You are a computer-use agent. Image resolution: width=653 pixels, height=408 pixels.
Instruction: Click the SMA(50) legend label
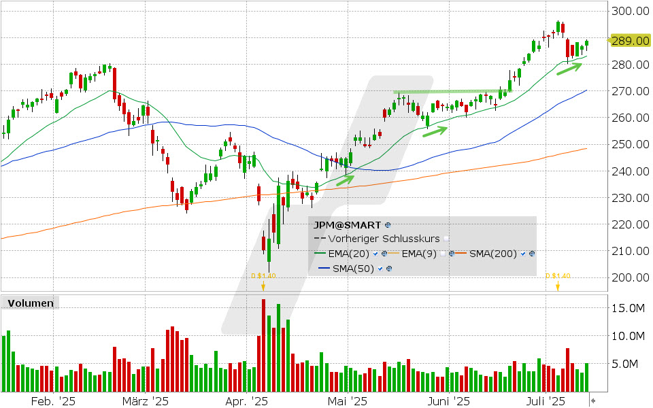coord(353,269)
